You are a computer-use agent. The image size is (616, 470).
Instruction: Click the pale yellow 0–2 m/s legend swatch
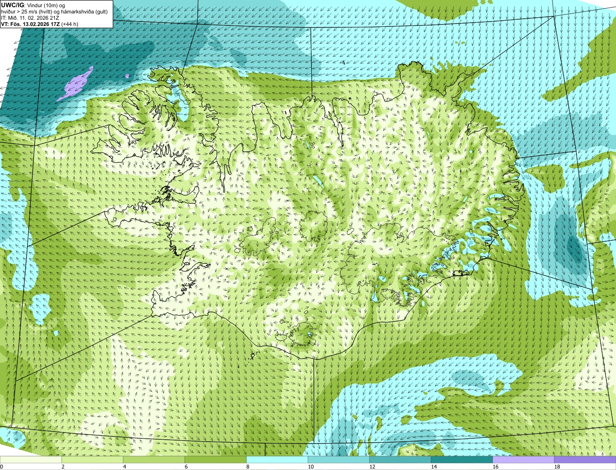tap(31, 460)
